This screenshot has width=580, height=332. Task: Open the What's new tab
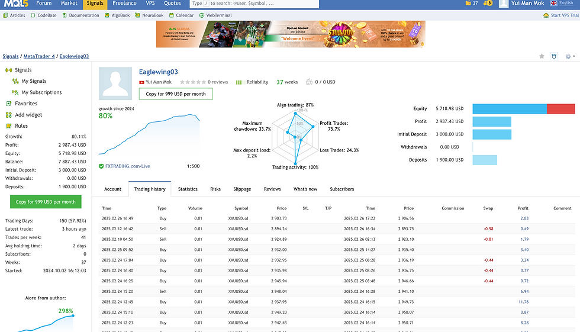(x=305, y=189)
